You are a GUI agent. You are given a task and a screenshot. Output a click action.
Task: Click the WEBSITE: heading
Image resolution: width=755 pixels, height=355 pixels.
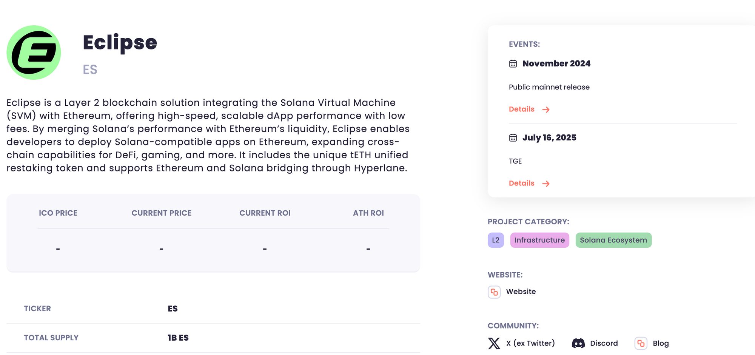tap(505, 275)
